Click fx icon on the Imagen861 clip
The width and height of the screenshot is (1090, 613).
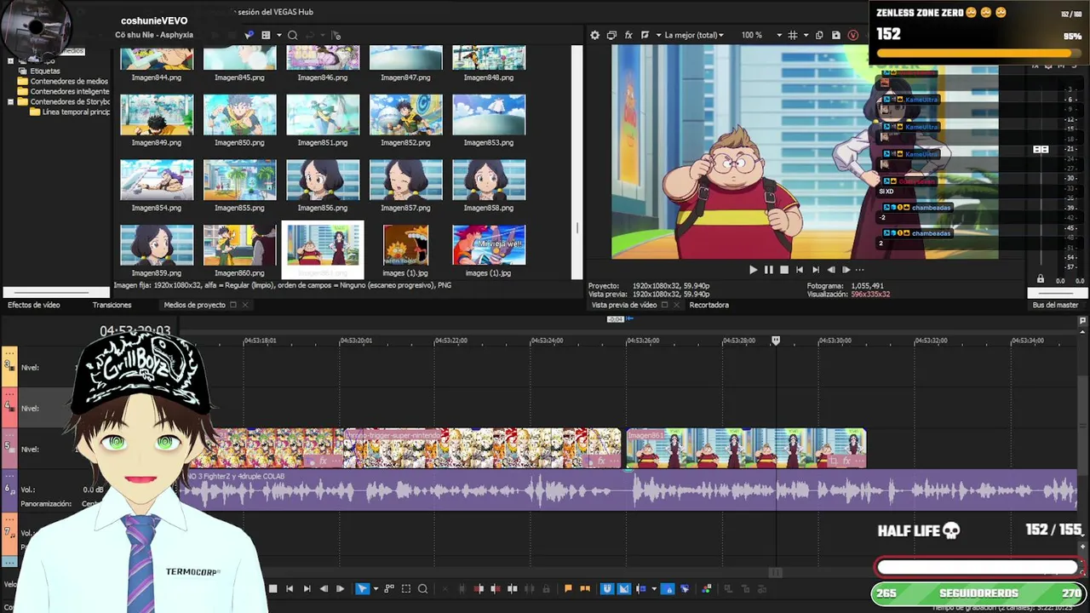tap(848, 461)
